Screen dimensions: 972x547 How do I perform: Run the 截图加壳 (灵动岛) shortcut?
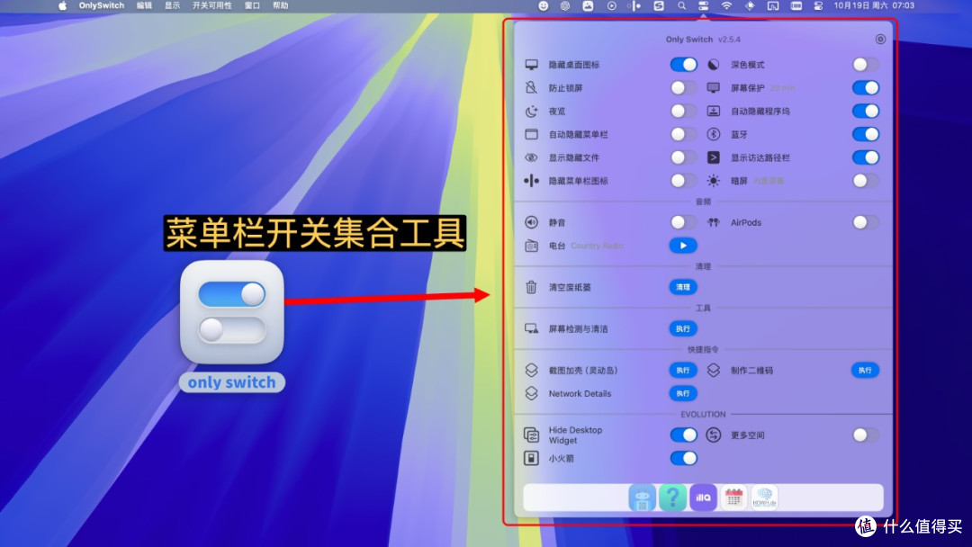[683, 370]
